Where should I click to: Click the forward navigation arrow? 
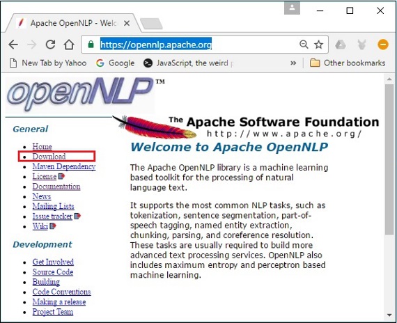[31, 45]
